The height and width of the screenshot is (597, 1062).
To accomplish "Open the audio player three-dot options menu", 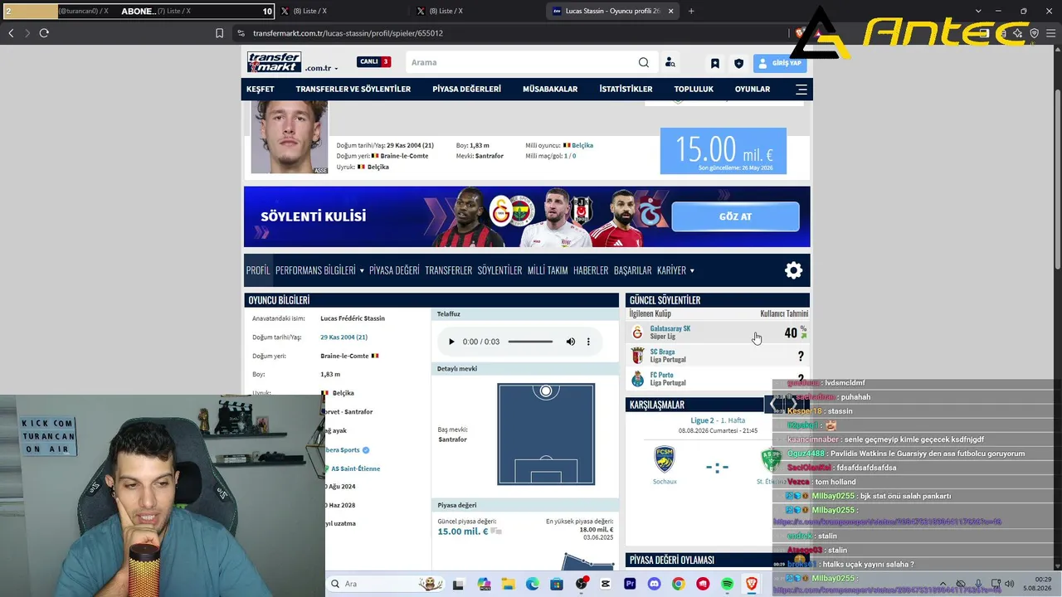I will pyautogui.click(x=588, y=342).
